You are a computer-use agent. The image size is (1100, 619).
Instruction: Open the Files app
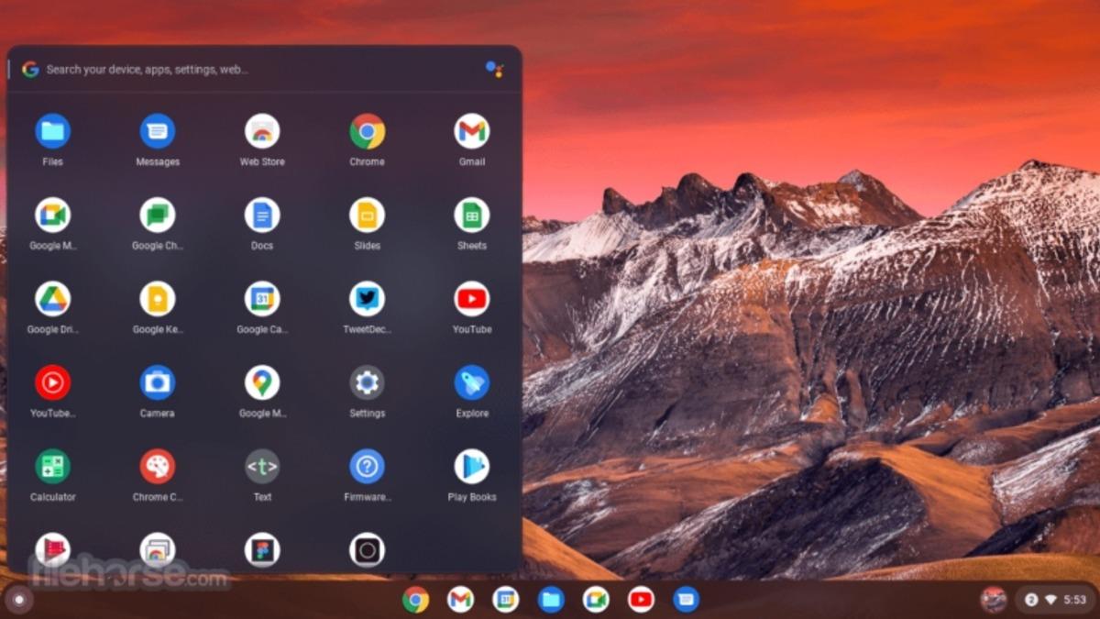[x=52, y=131]
